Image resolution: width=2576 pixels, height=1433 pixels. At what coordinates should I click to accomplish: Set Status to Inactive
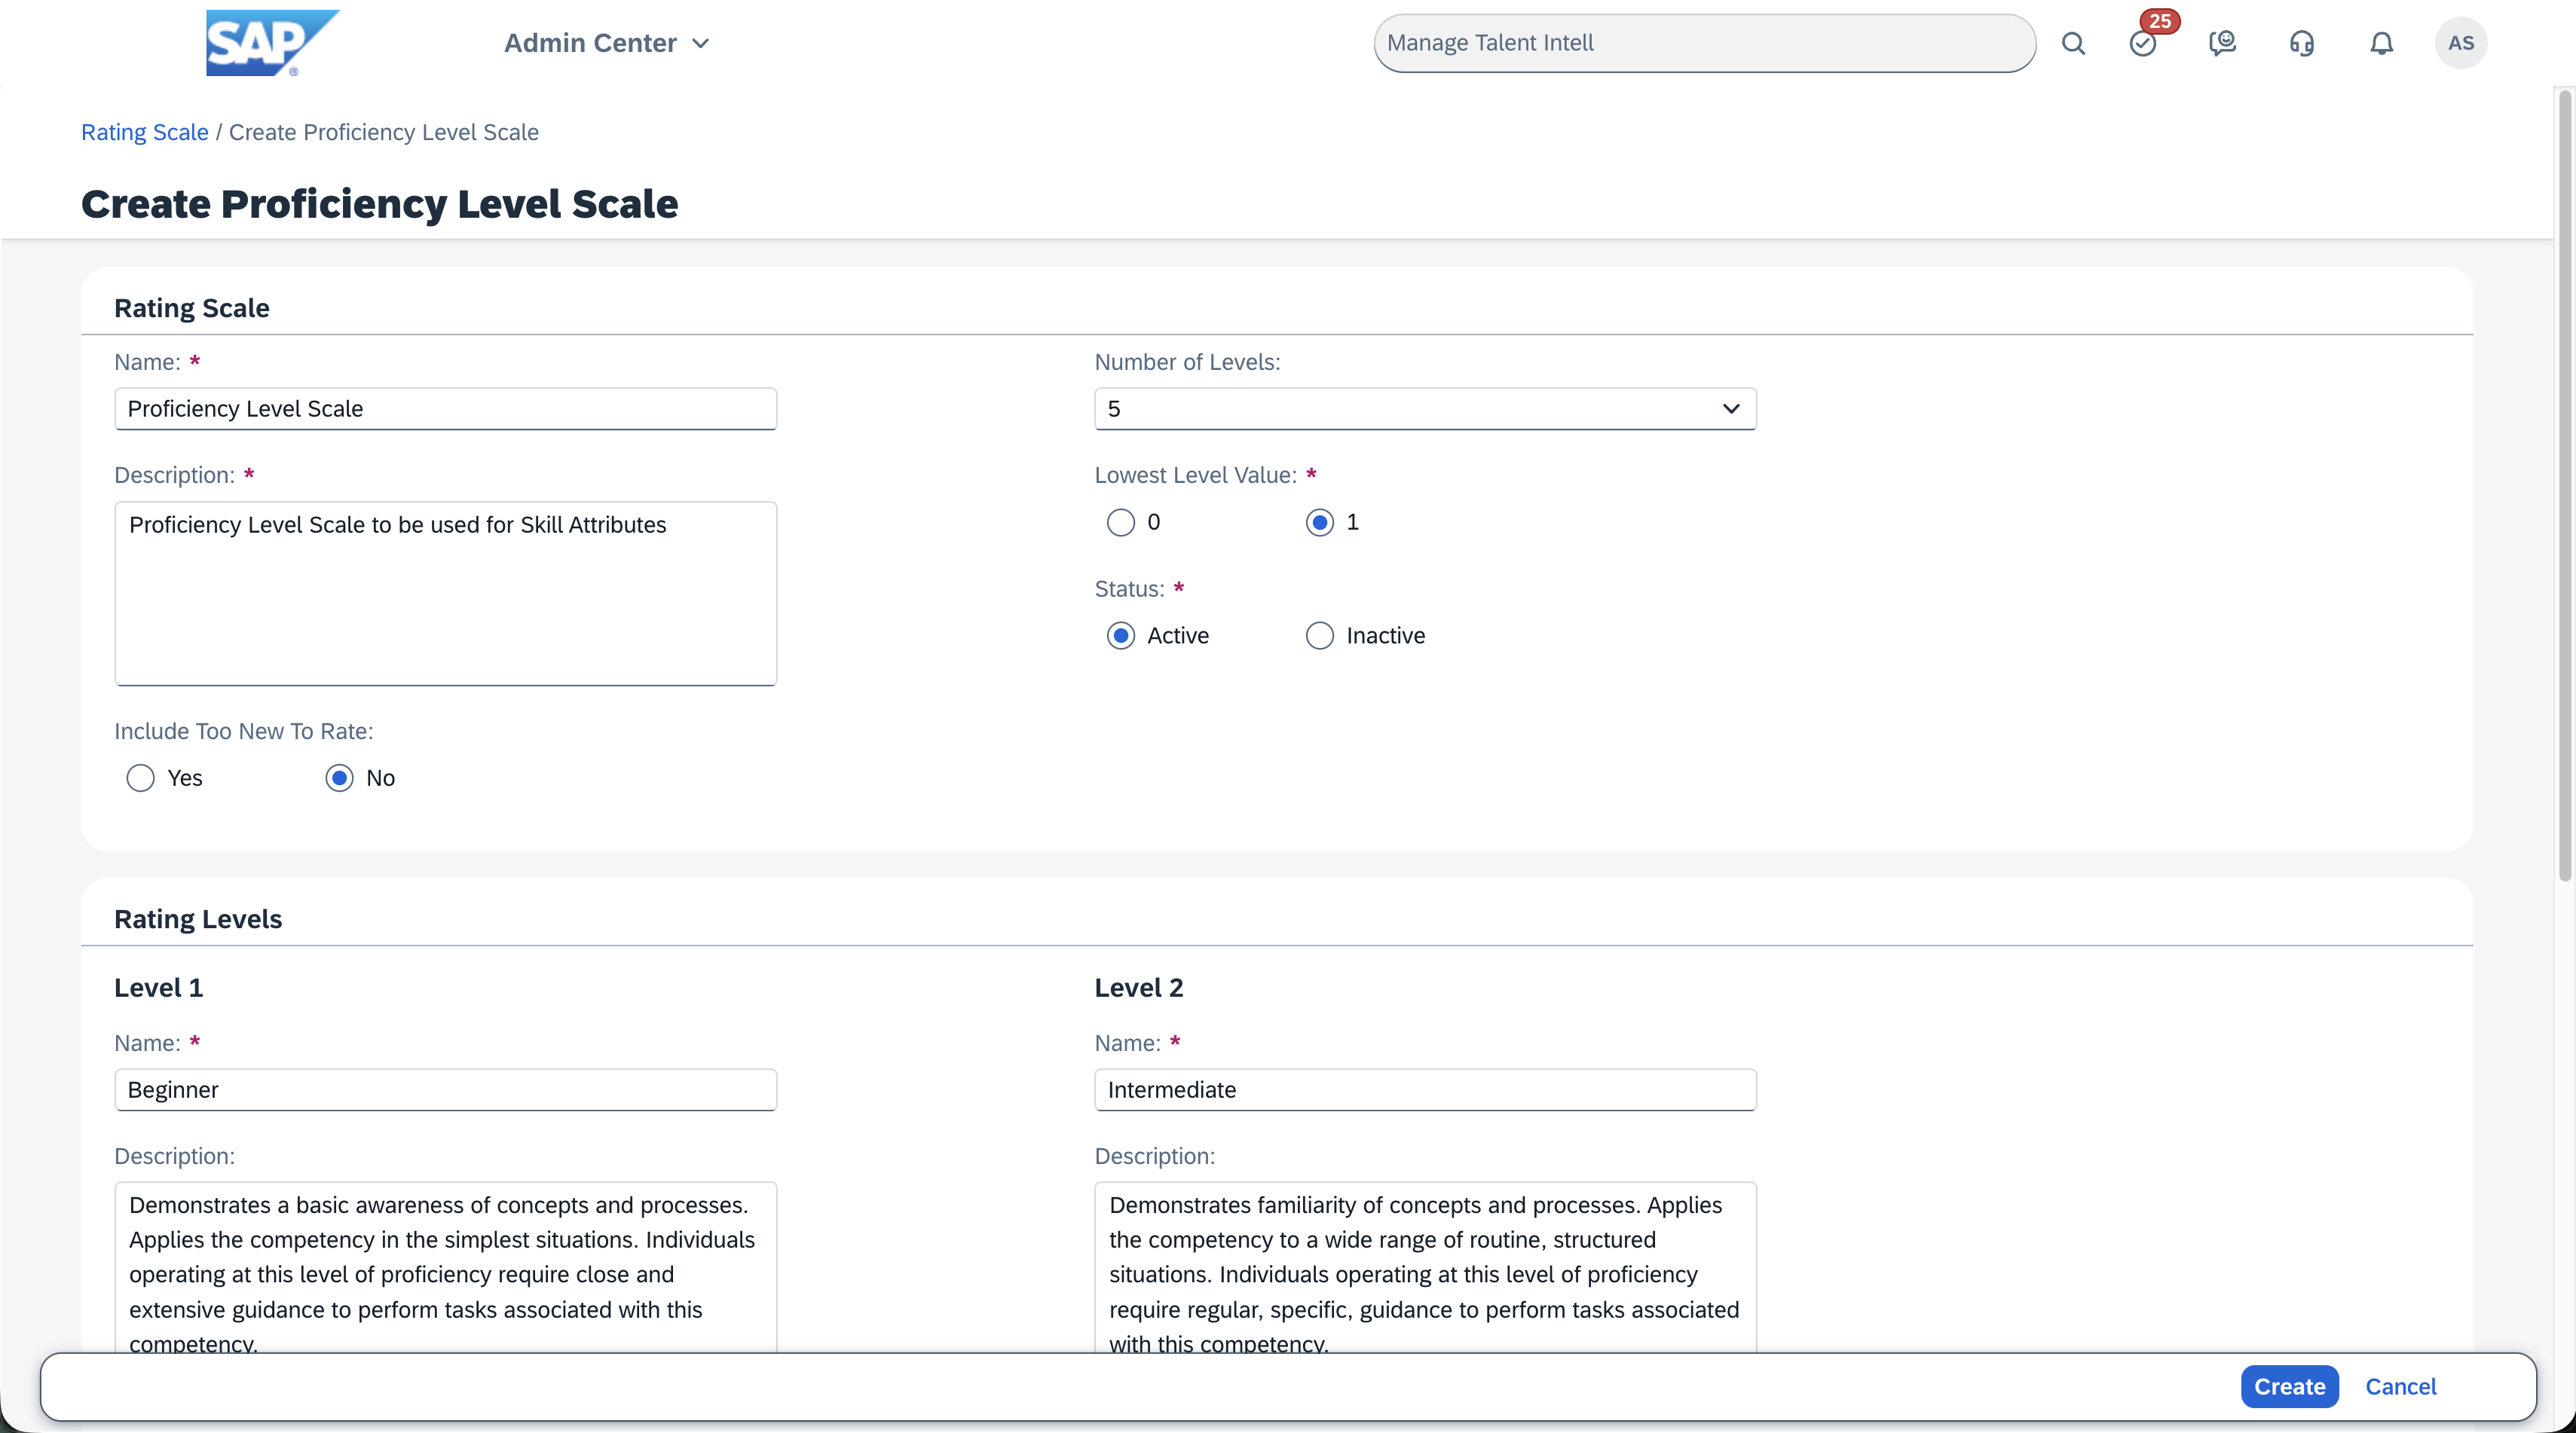[x=1320, y=636]
